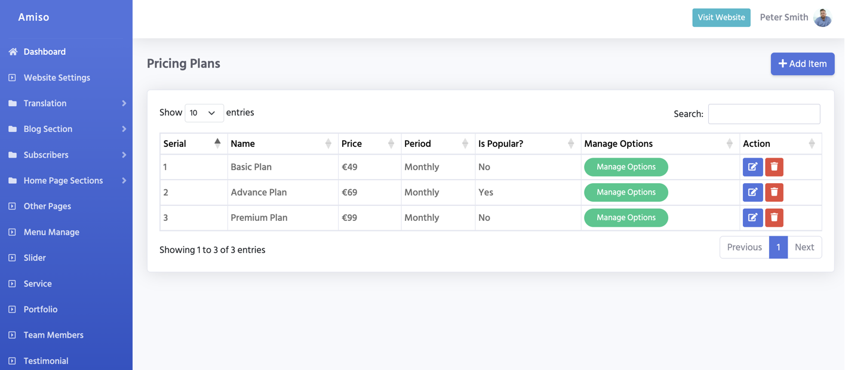Expand the Translation sidebar submenu
The width and height of the screenshot is (845, 370).
(x=124, y=103)
